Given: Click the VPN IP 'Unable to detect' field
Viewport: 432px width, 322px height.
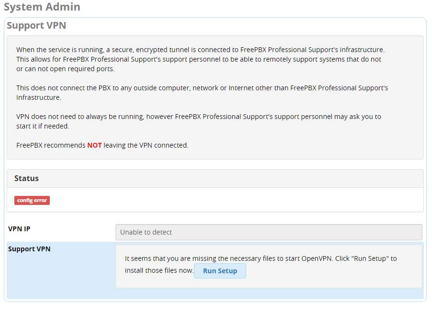Looking at the screenshot, I should tap(269, 232).
